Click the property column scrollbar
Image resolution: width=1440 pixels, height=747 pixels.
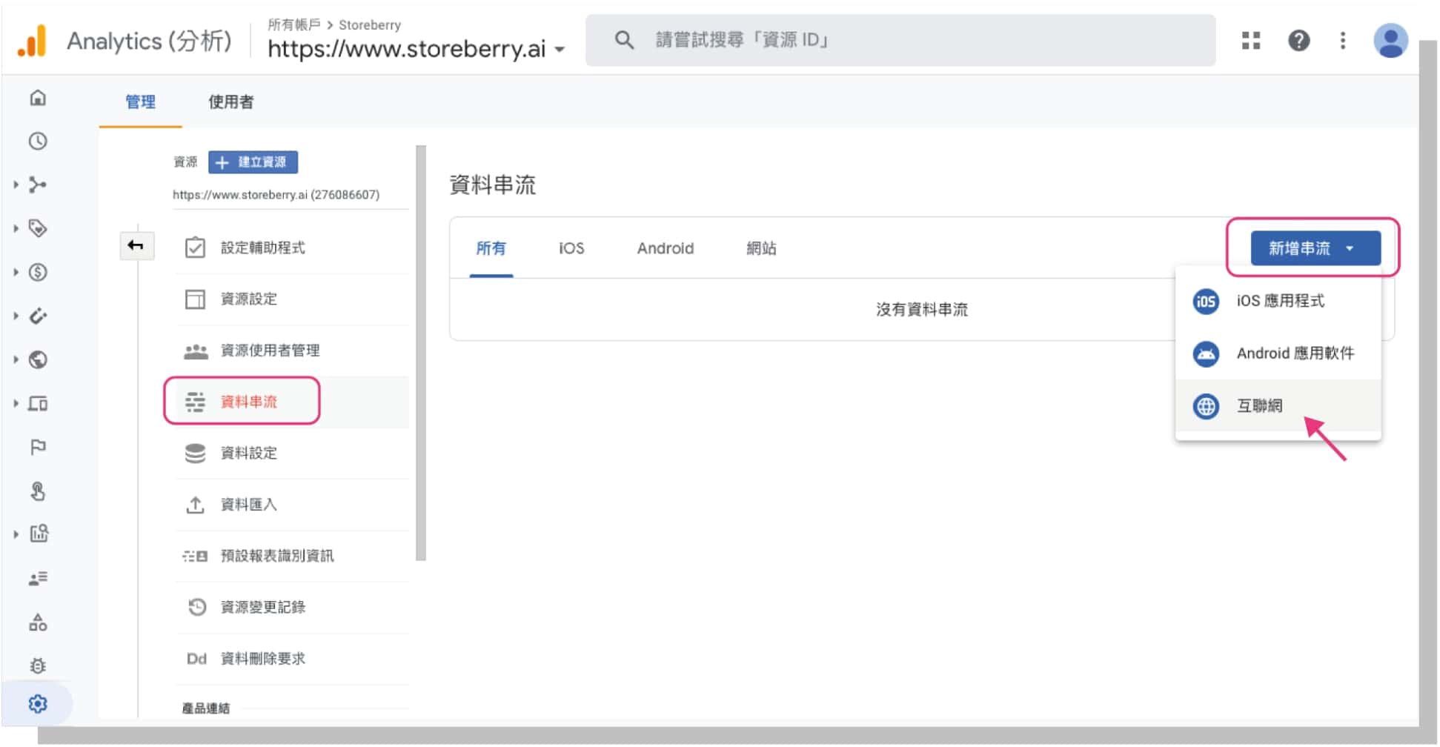(x=421, y=353)
